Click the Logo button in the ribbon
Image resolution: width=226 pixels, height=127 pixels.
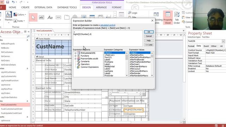click(x=133, y=13)
